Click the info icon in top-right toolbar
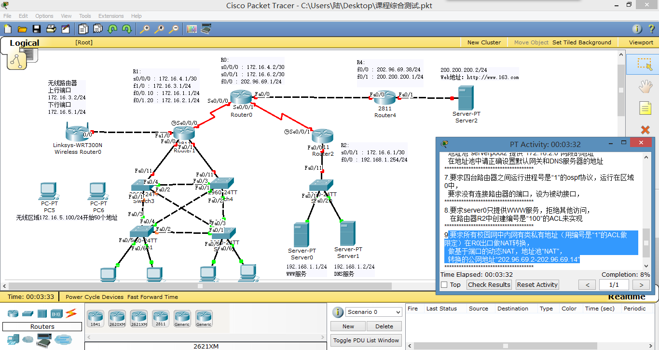This screenshot has width=659, height=350. pos(637,29)
